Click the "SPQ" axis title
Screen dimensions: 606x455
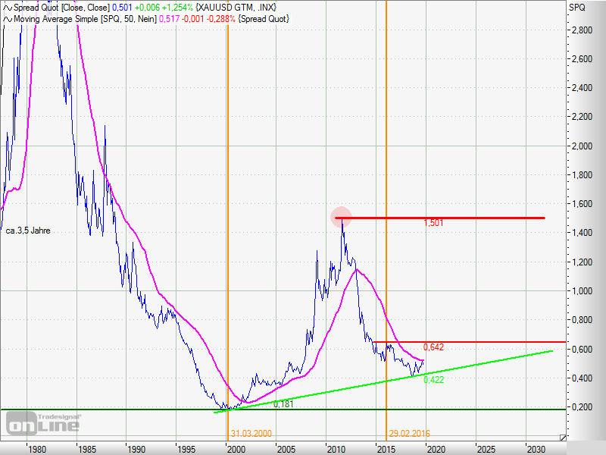pos(576,8)
